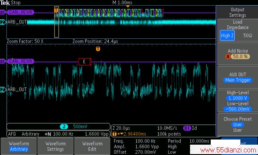The image size is (258, 155).
Task: Click the cyan channel 2 indicator beside 500mV
Action: point(64,127)
